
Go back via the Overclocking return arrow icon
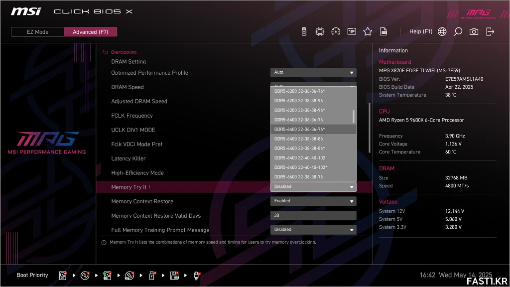105,52
